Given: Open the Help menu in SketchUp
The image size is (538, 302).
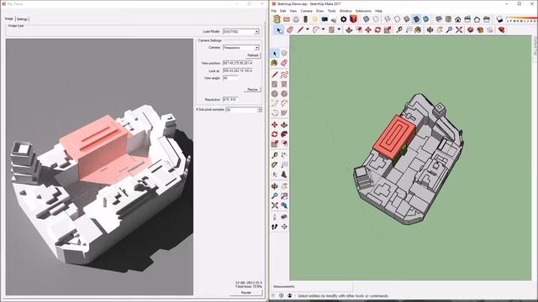Looking at the screenshot, I should point(378,11).
